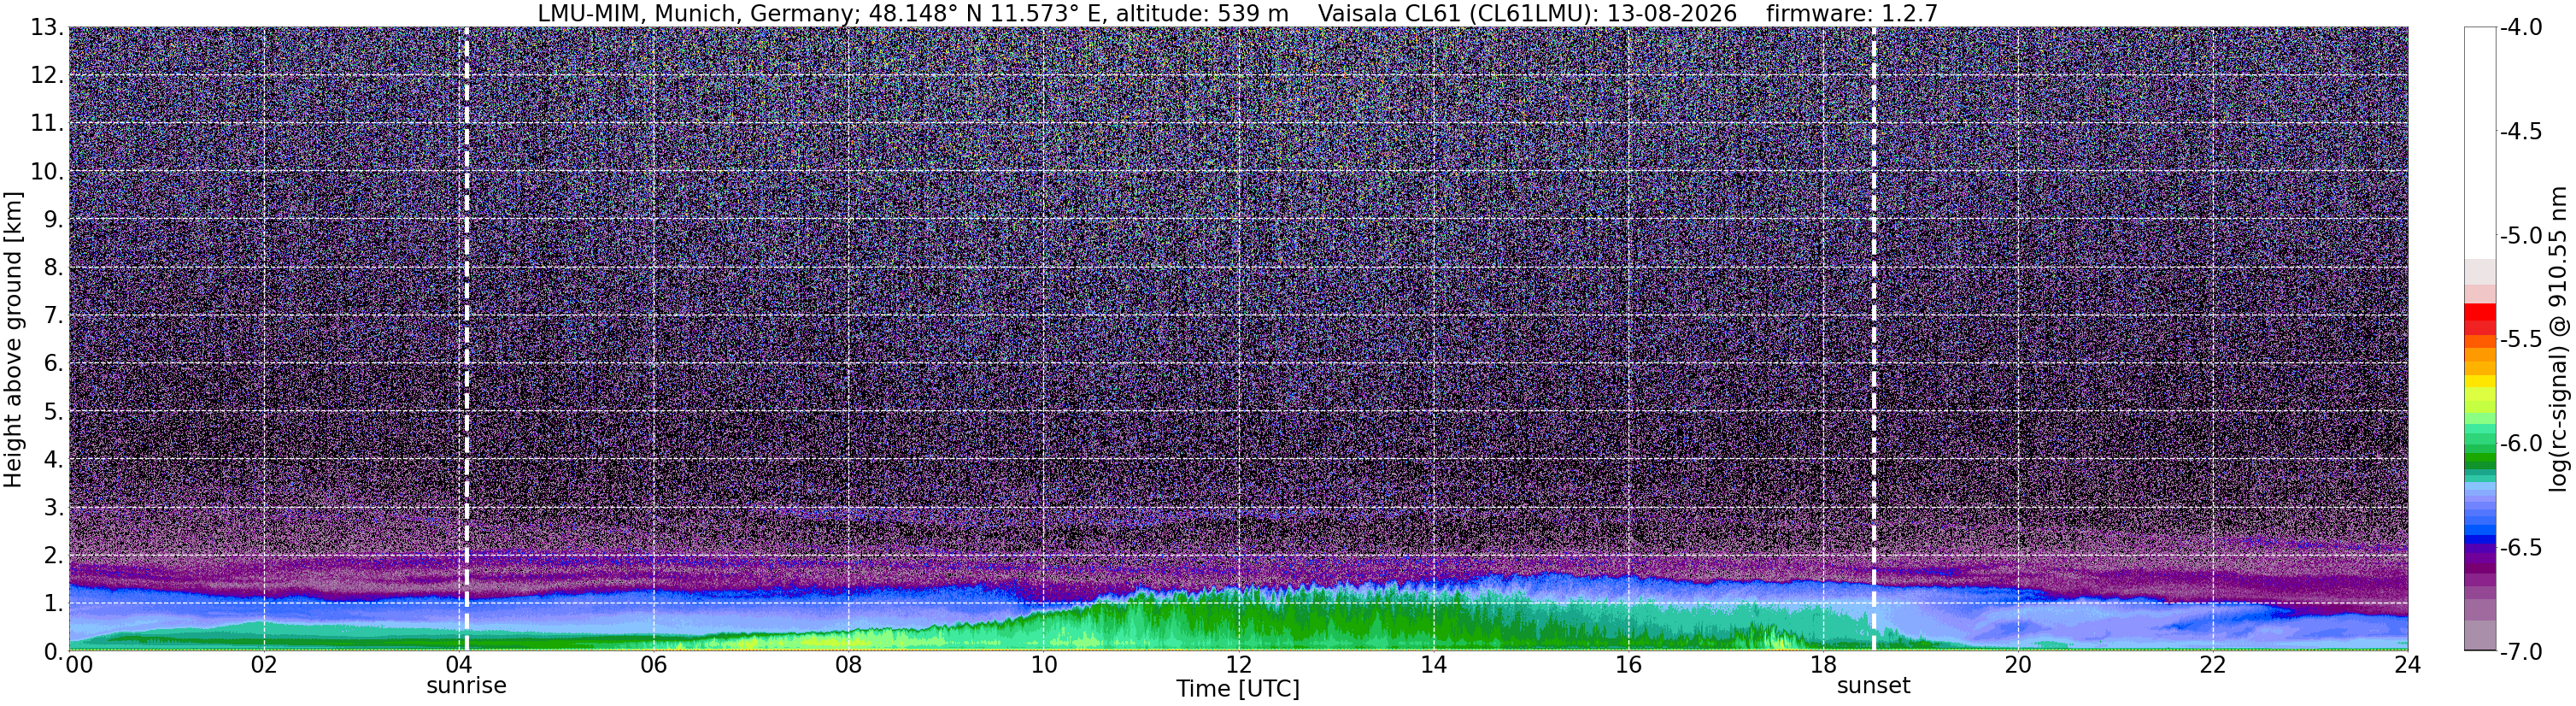Click the x-axis tick label '18'
Viewport: 2576px width, 706px height.
pyautogui.click(x=1823, y=665)
